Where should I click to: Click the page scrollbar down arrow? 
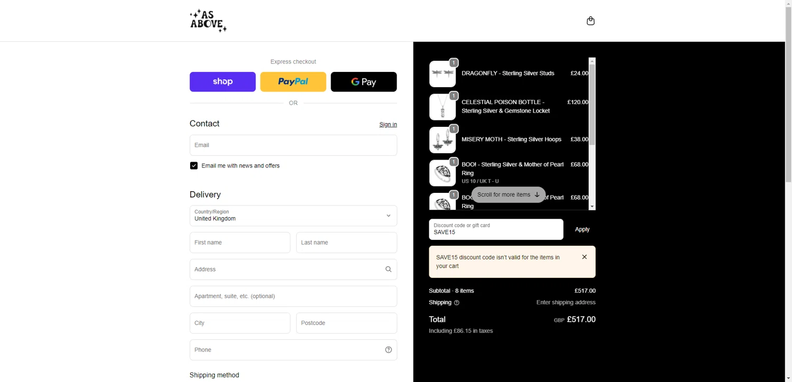(x=788, y=378)
